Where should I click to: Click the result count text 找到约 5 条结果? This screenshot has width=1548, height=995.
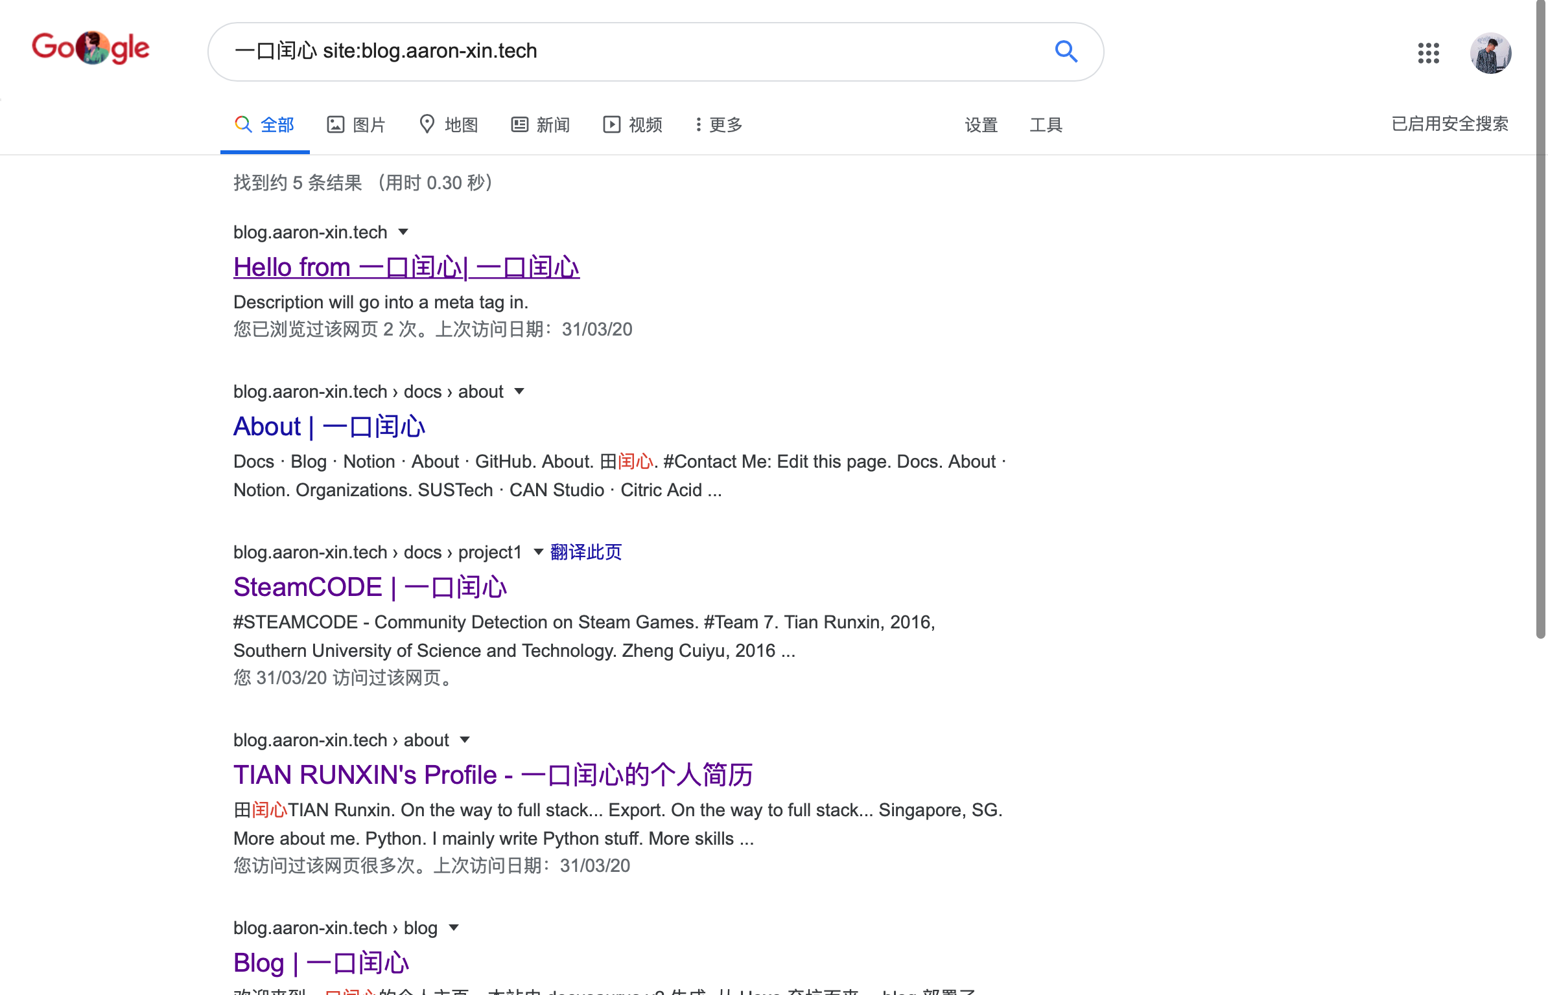tap(298, 183)
